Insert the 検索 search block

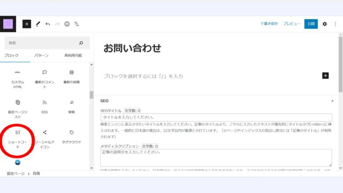72,107
